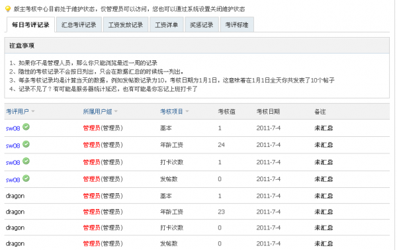Screen dimensions: 397x250
Task: Select dragon in the 打卡次数 row
Action: pos(15,228)
